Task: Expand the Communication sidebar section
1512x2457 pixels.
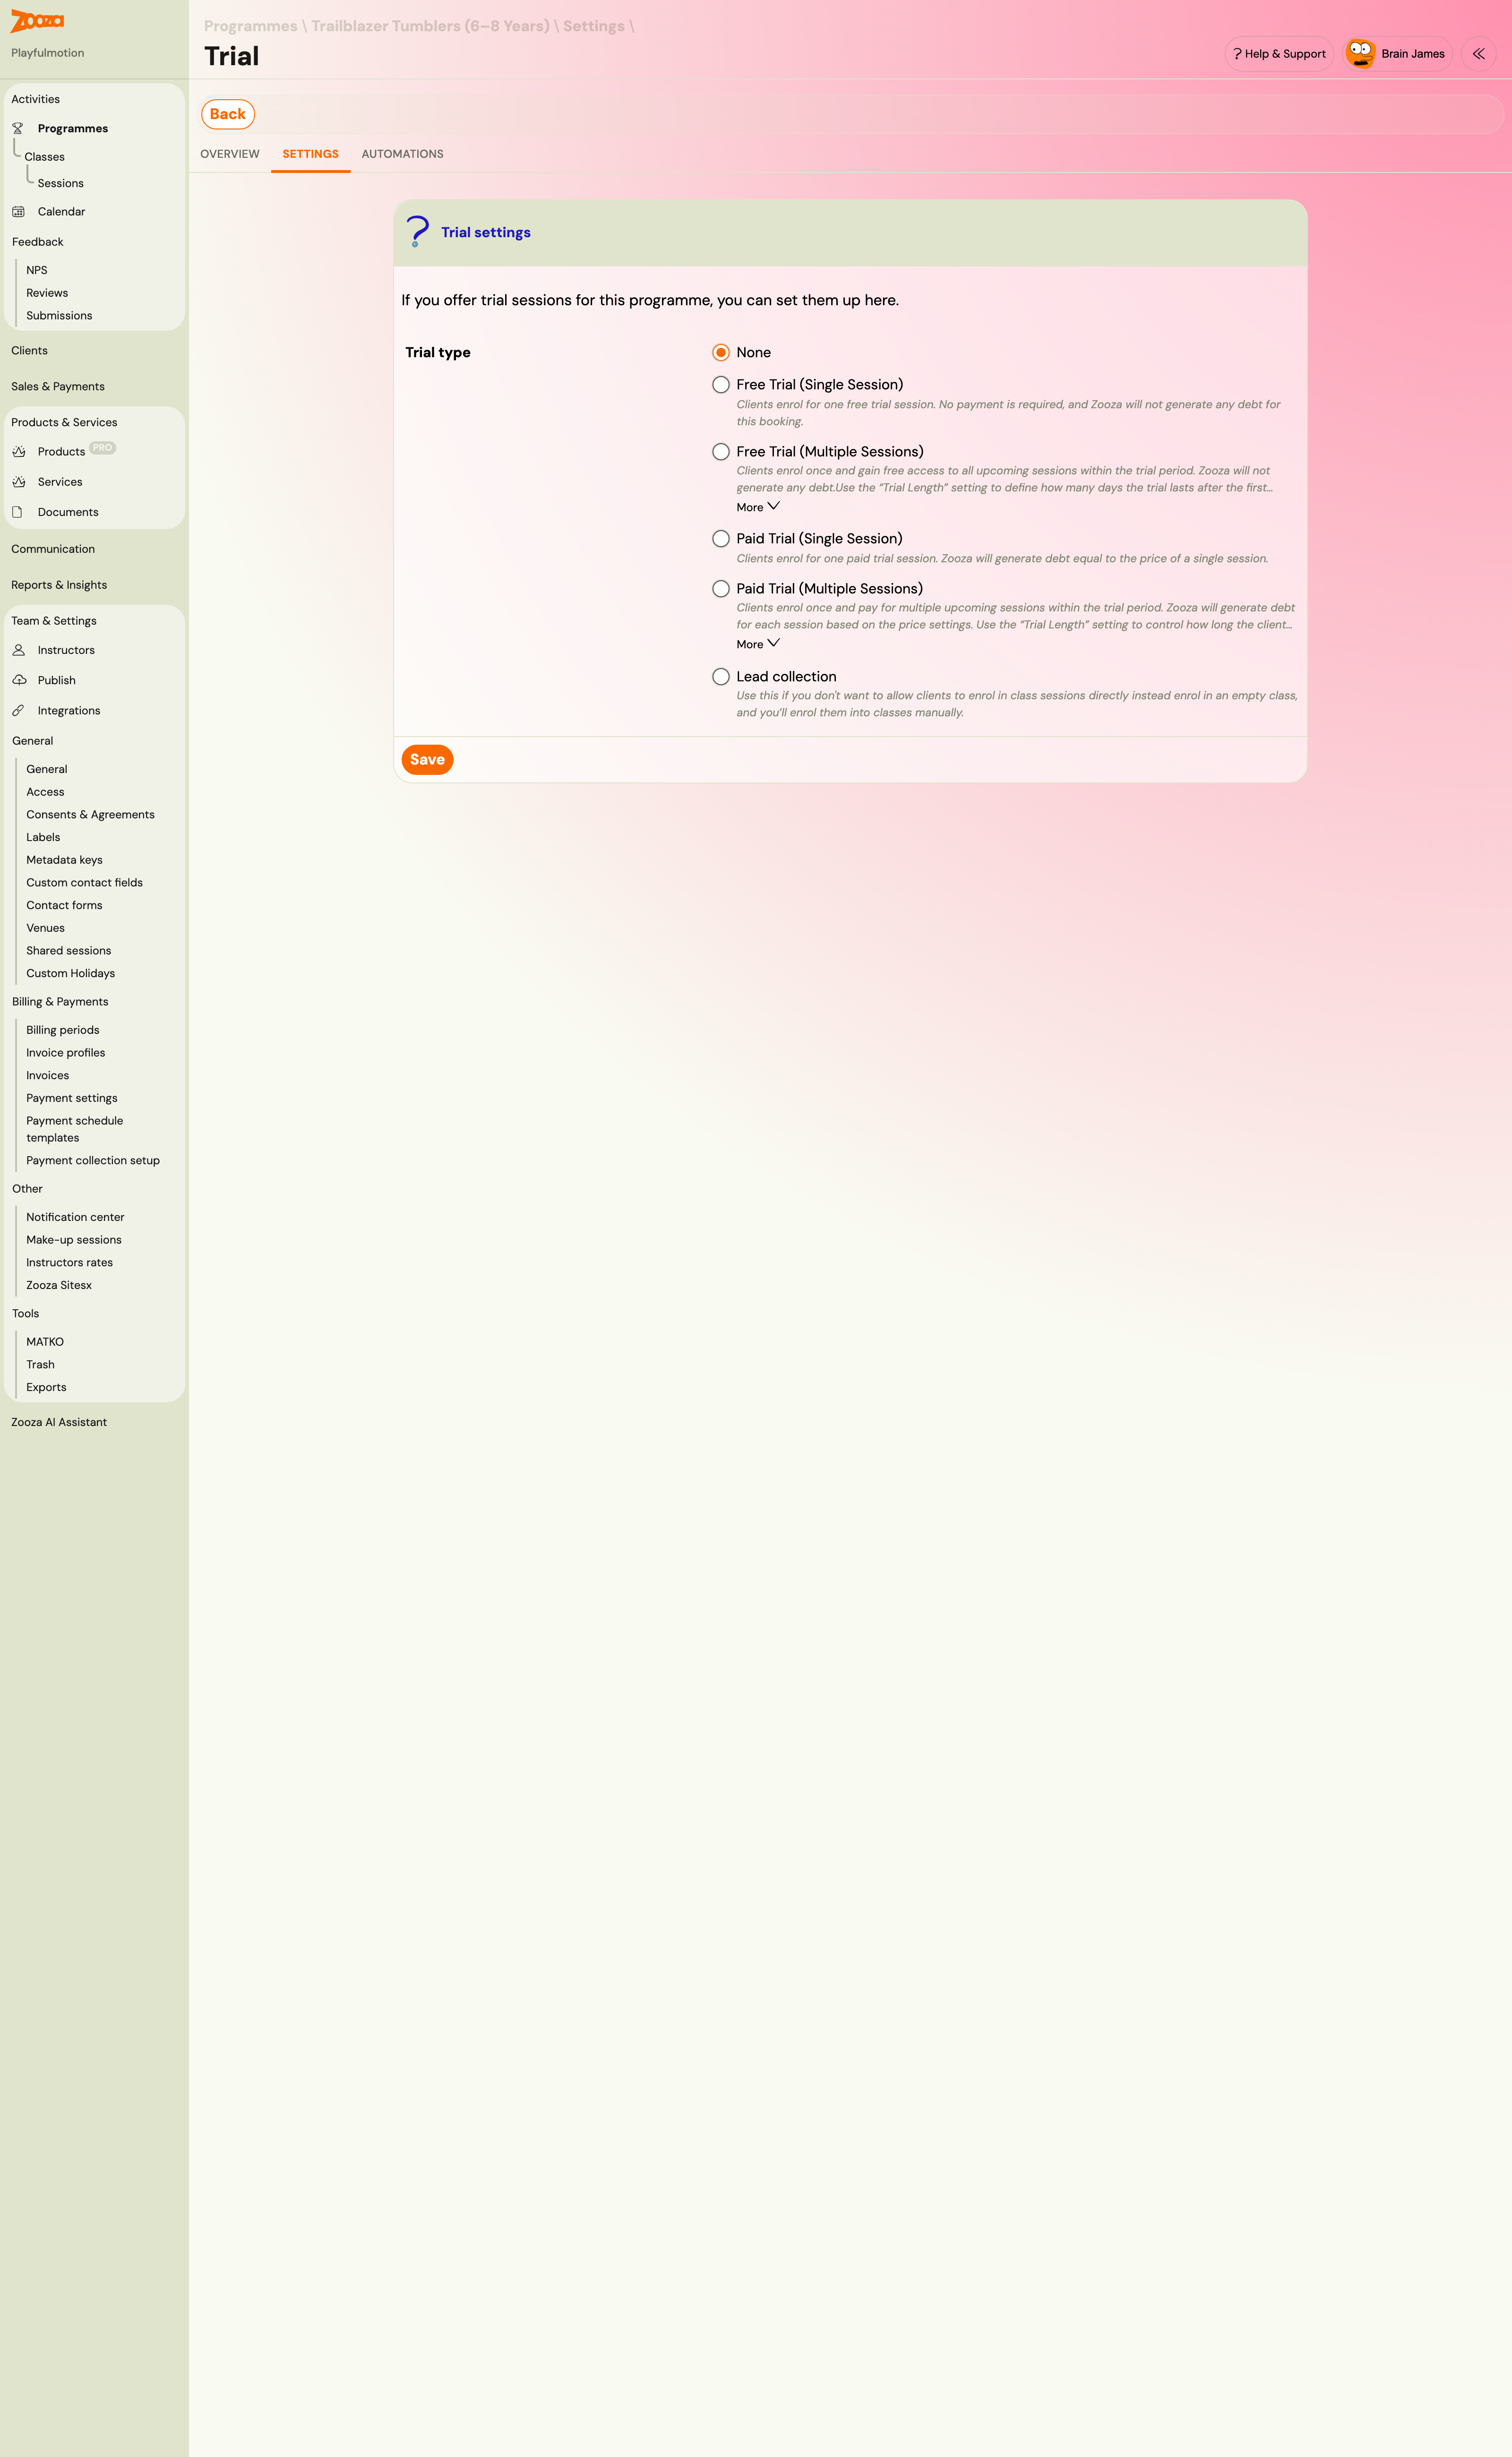Action: tap(53, 549)
